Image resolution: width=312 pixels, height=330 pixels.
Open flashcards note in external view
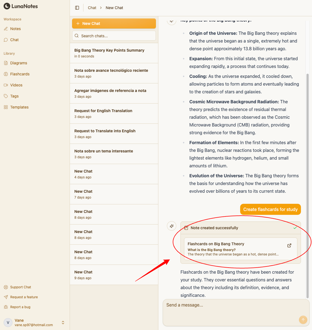pos(289,245)
